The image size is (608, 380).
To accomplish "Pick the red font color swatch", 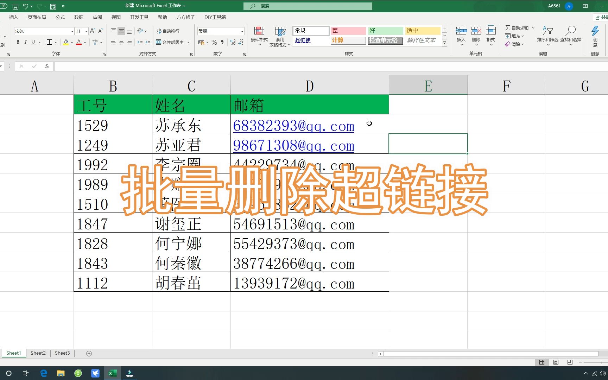I will 79,42.
